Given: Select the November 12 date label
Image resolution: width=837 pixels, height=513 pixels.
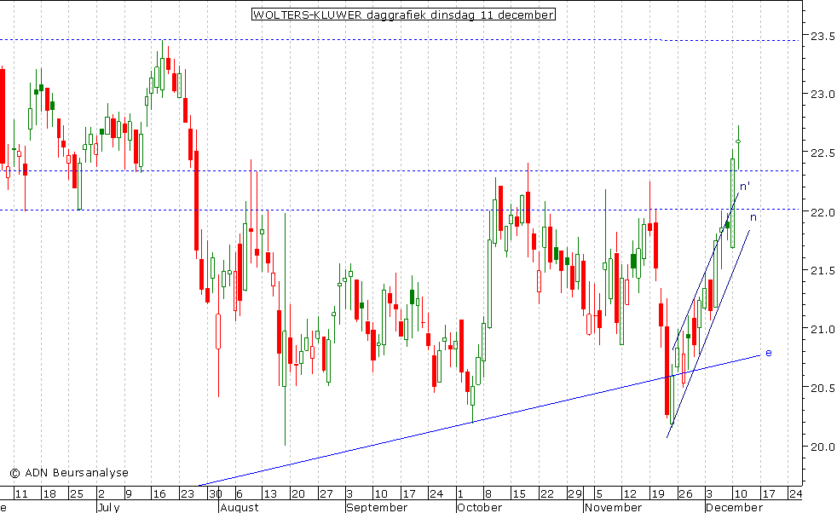Looking at the screenshot, I should pos(630,493).
